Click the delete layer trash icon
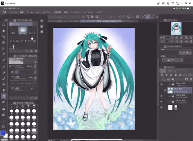The height and width of the screenshot is (141, 193). pos(191,79)
